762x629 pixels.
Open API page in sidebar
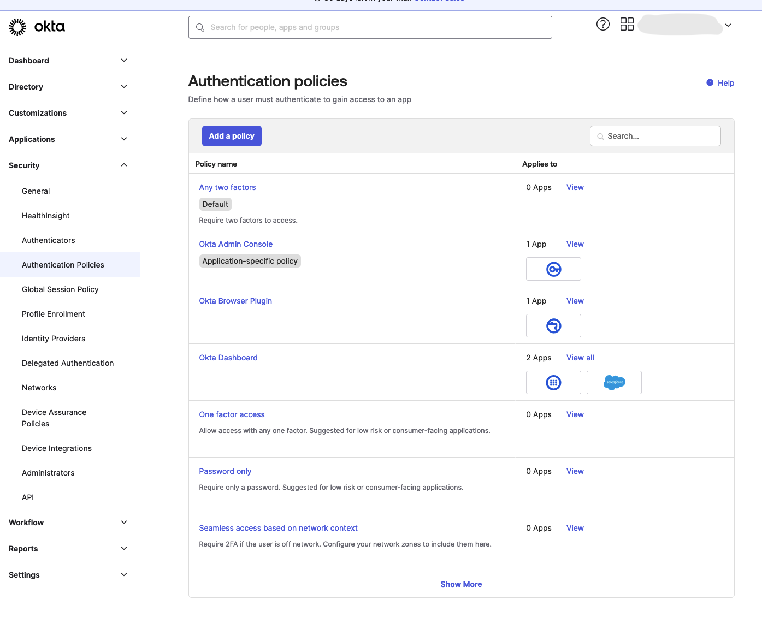click(x=28, y=497)
